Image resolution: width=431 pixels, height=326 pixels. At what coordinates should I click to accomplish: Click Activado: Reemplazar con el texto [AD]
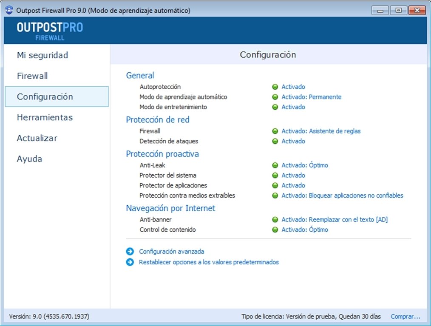pyautogui.click(x=335, y=220)
